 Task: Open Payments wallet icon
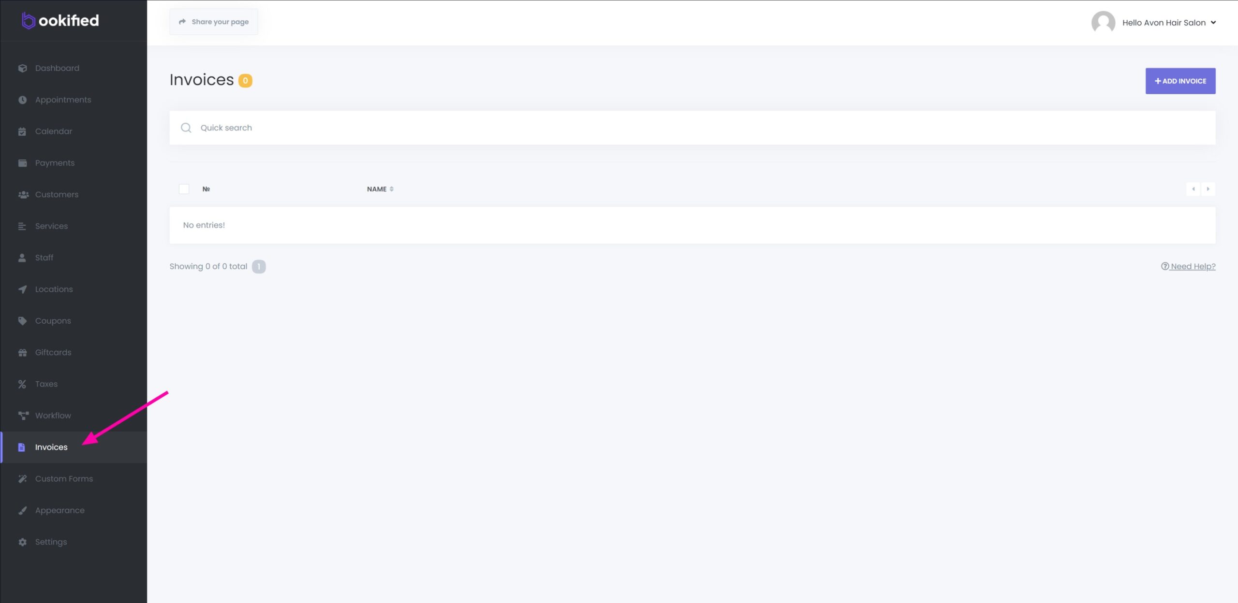click(22, 163)
